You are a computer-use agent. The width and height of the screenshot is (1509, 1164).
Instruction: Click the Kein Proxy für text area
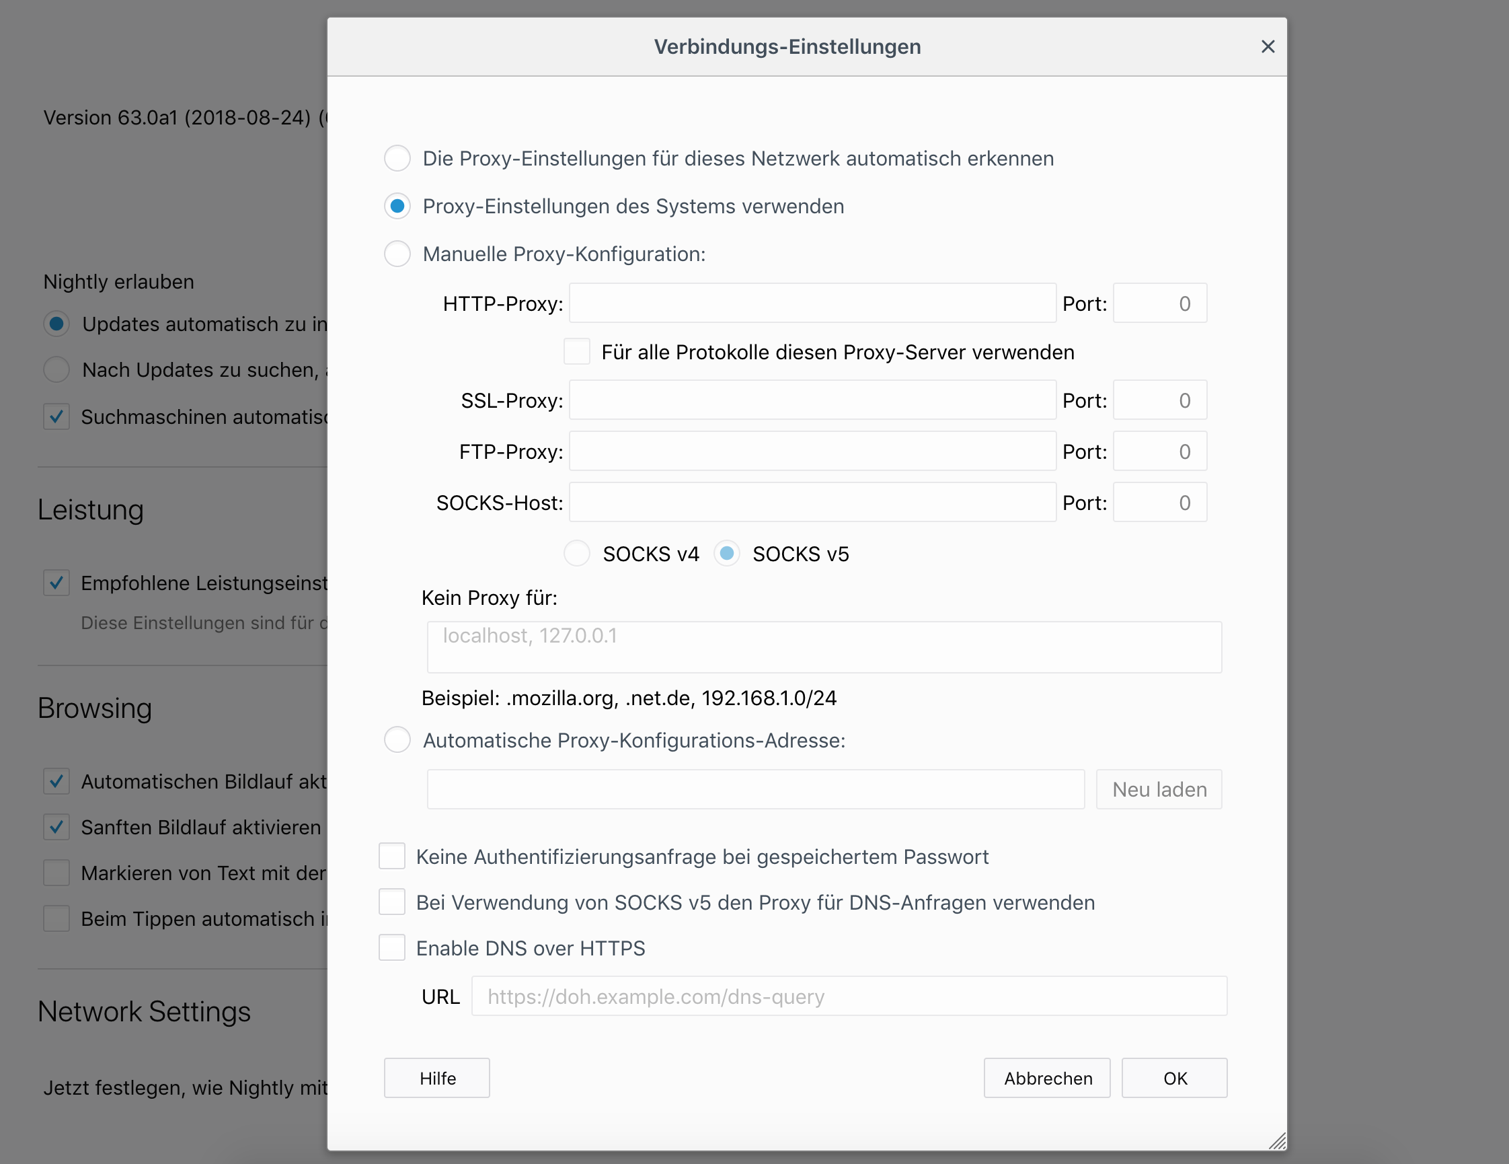824,647
